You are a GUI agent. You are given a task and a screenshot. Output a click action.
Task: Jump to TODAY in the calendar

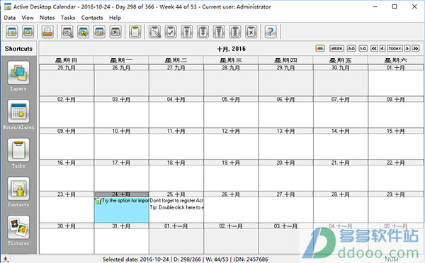tap(395, 49)
